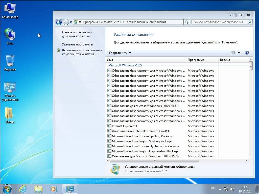The width and height of the screenshot is (259, 194).
Task: Click the vertical scrollbar thumb
Action: click(x=251, y=66)
